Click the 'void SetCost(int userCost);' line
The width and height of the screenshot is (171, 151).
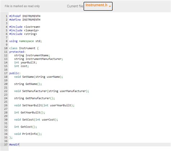[36, 120]
